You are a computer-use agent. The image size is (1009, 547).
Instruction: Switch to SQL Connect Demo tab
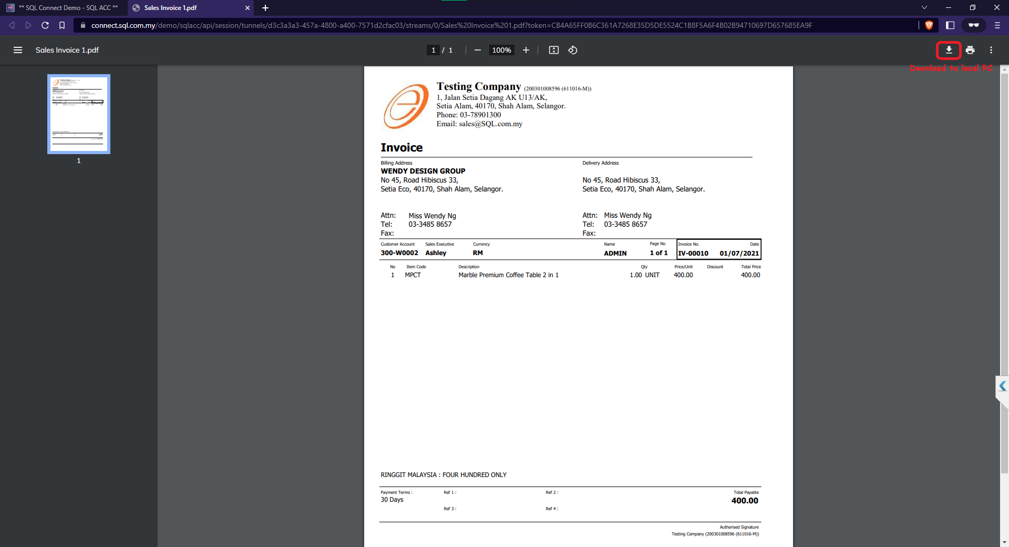point(63,8)
